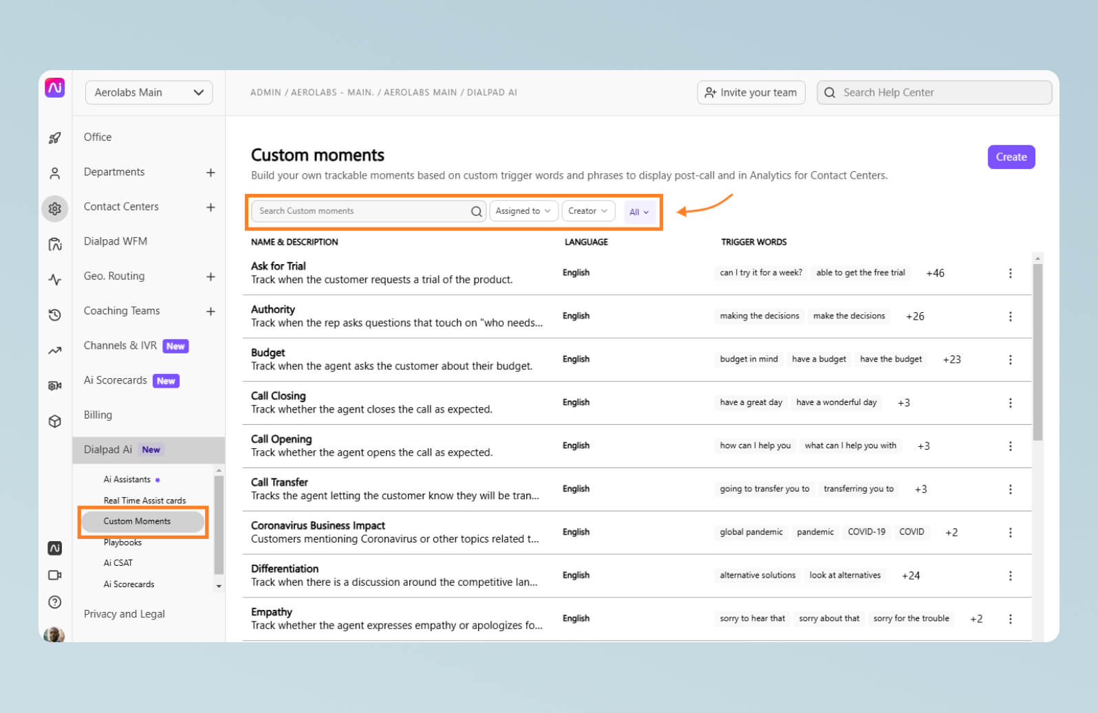Go to Office settings
This screenshot has width=1098, height=713.
98,138
